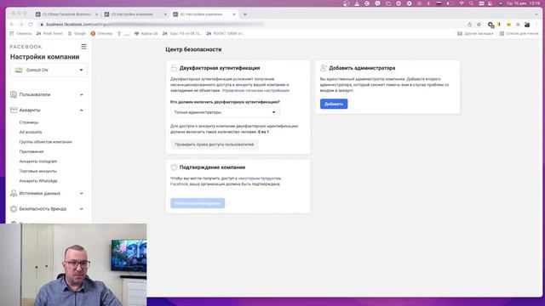Open the Chrome three-dot menu

tap(536, 25)
